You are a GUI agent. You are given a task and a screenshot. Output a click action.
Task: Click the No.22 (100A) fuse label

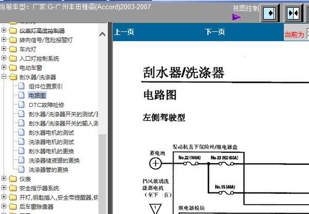pos(189,157)
